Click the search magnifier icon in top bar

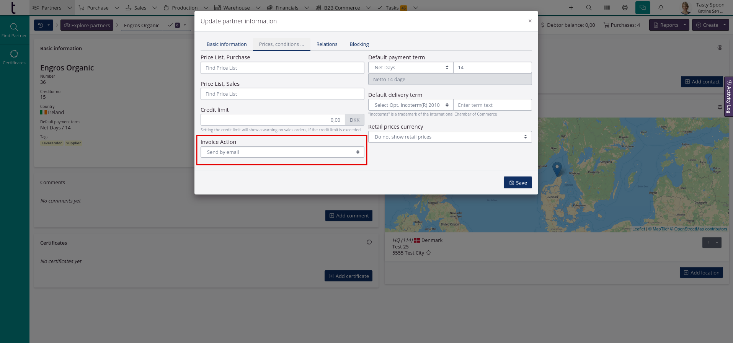tap(589, 8)
